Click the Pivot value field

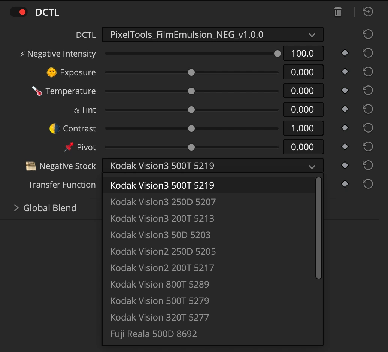303,147
